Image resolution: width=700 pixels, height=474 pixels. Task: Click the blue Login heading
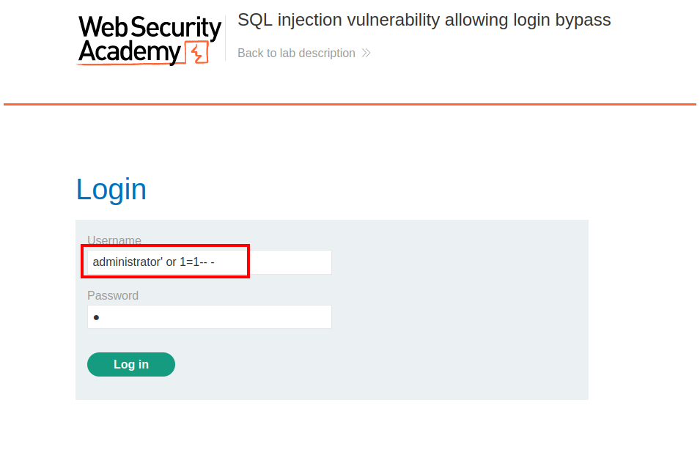click(x=111, y=190)
